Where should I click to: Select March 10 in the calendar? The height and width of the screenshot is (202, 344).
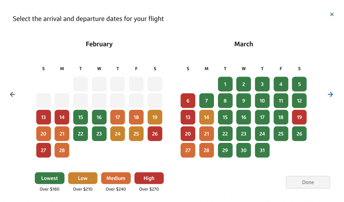pos(262,101)
